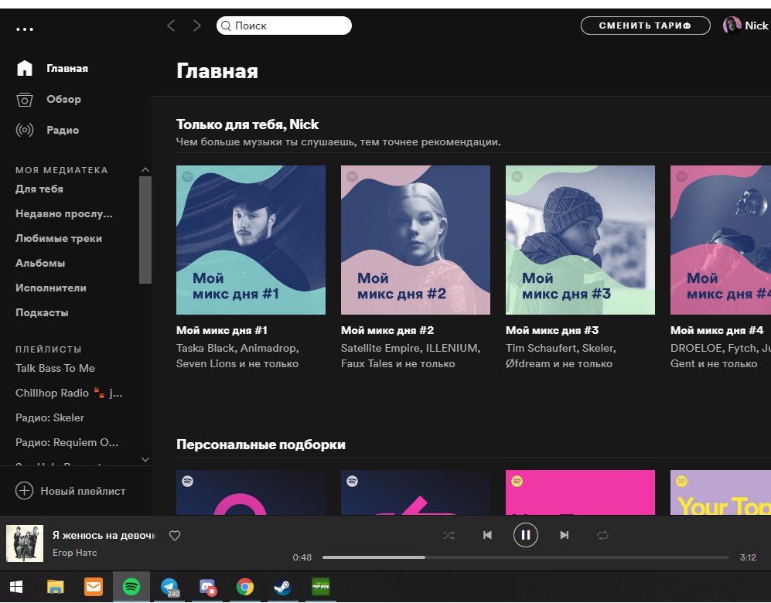Click the СМЕНИТЬ ТАРИФ button

click(645, 26)
